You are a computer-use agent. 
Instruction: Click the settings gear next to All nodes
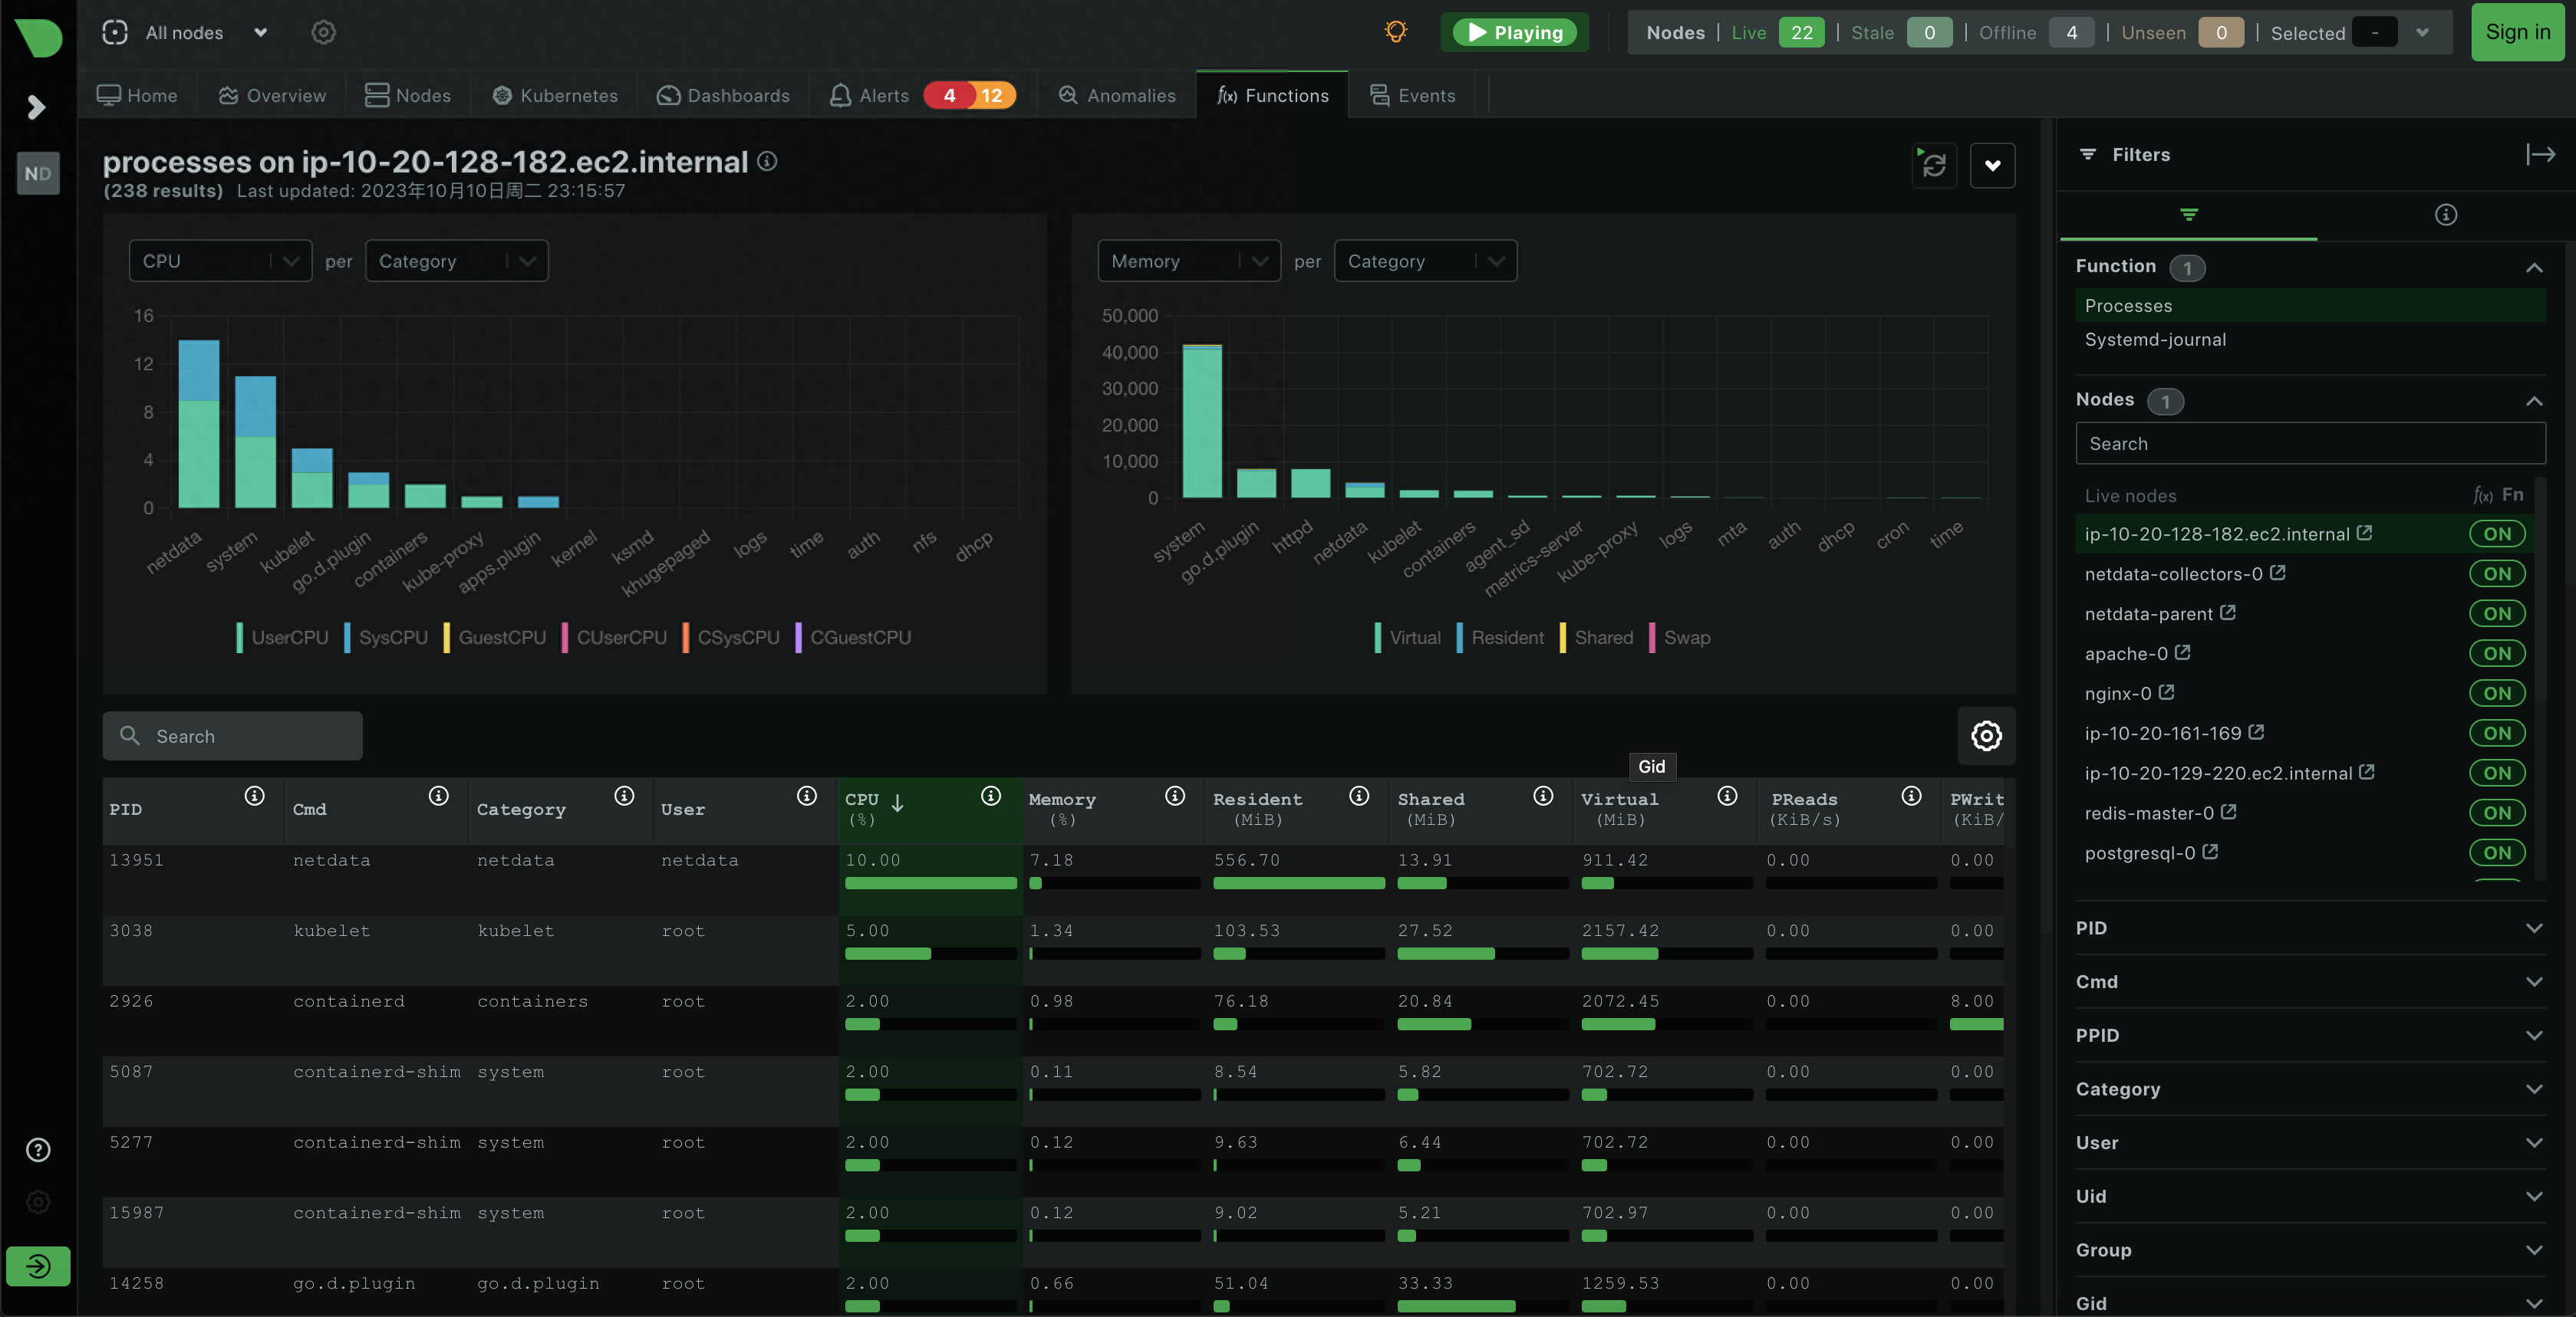tap(323, 32)
